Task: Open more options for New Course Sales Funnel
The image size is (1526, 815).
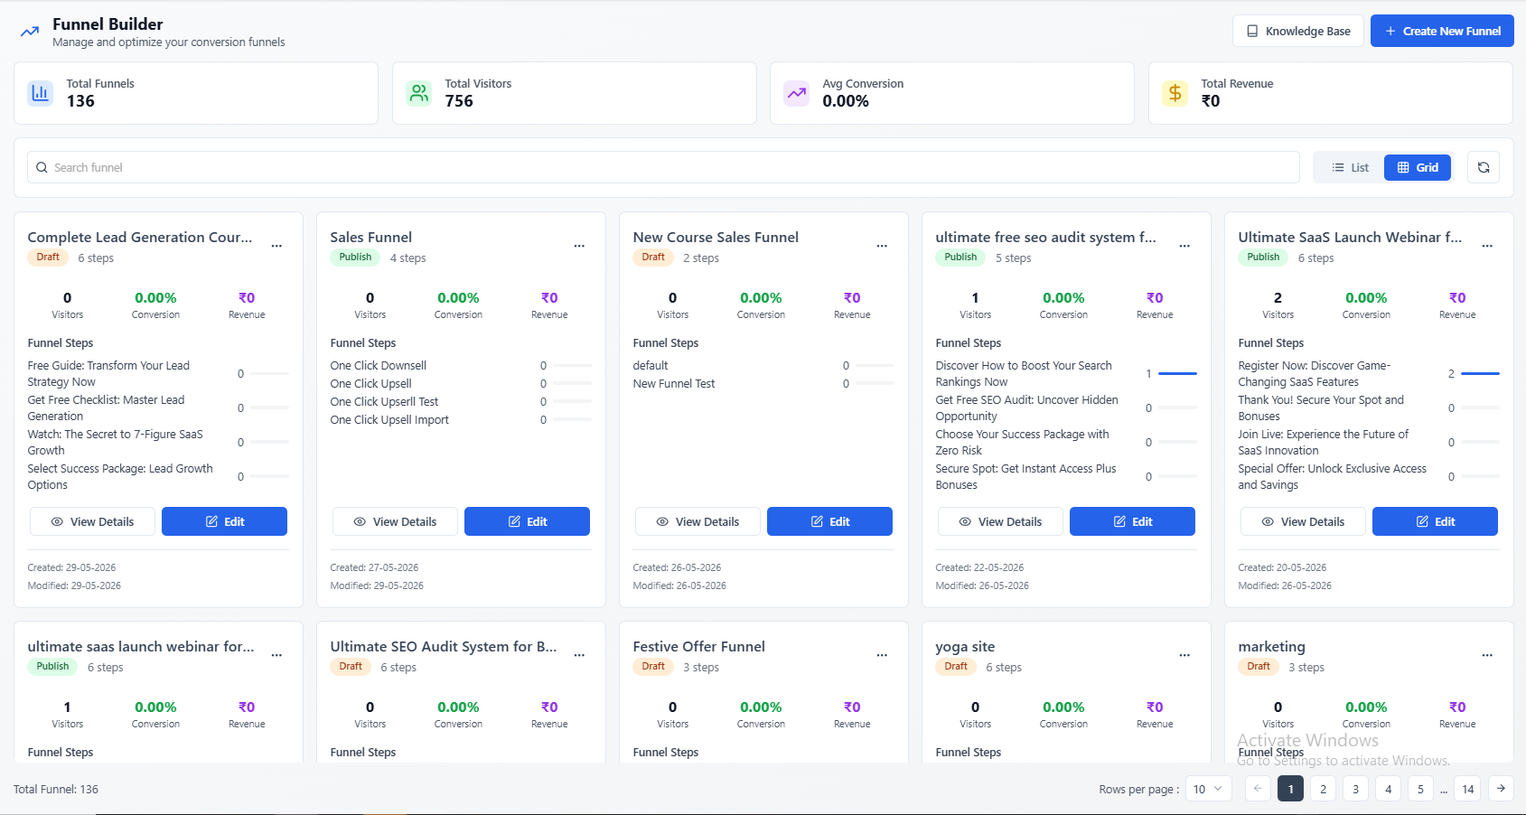Action: point(882,246)
